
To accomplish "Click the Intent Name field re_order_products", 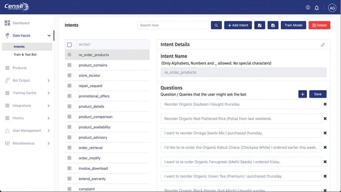I will pyautogui.click(x=243, y=73).
